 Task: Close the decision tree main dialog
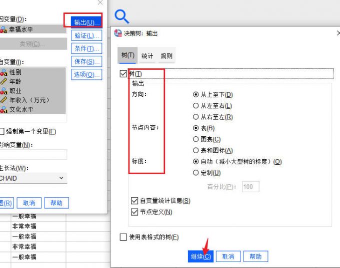point(100,2)
